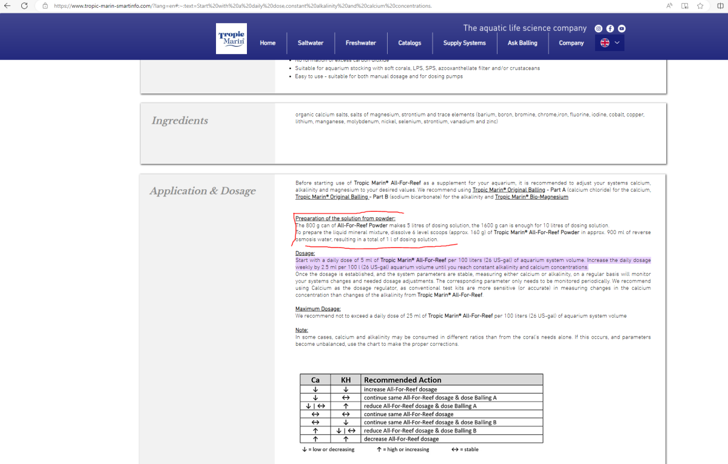Open the Saltwater menu
Screen dimensions: 728x464
(x=311, y=43)
